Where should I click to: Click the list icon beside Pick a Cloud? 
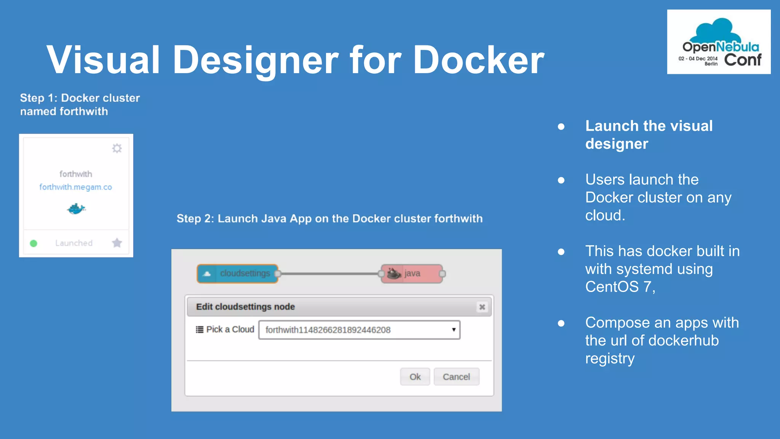pyautogui.click(x=200, y=330)
